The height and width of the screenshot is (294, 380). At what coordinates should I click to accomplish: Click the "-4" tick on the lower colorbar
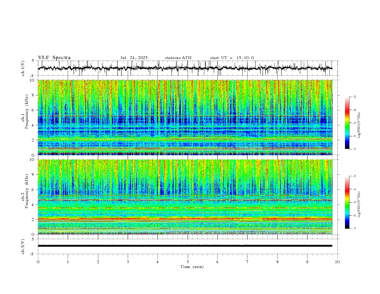[354, 189]
